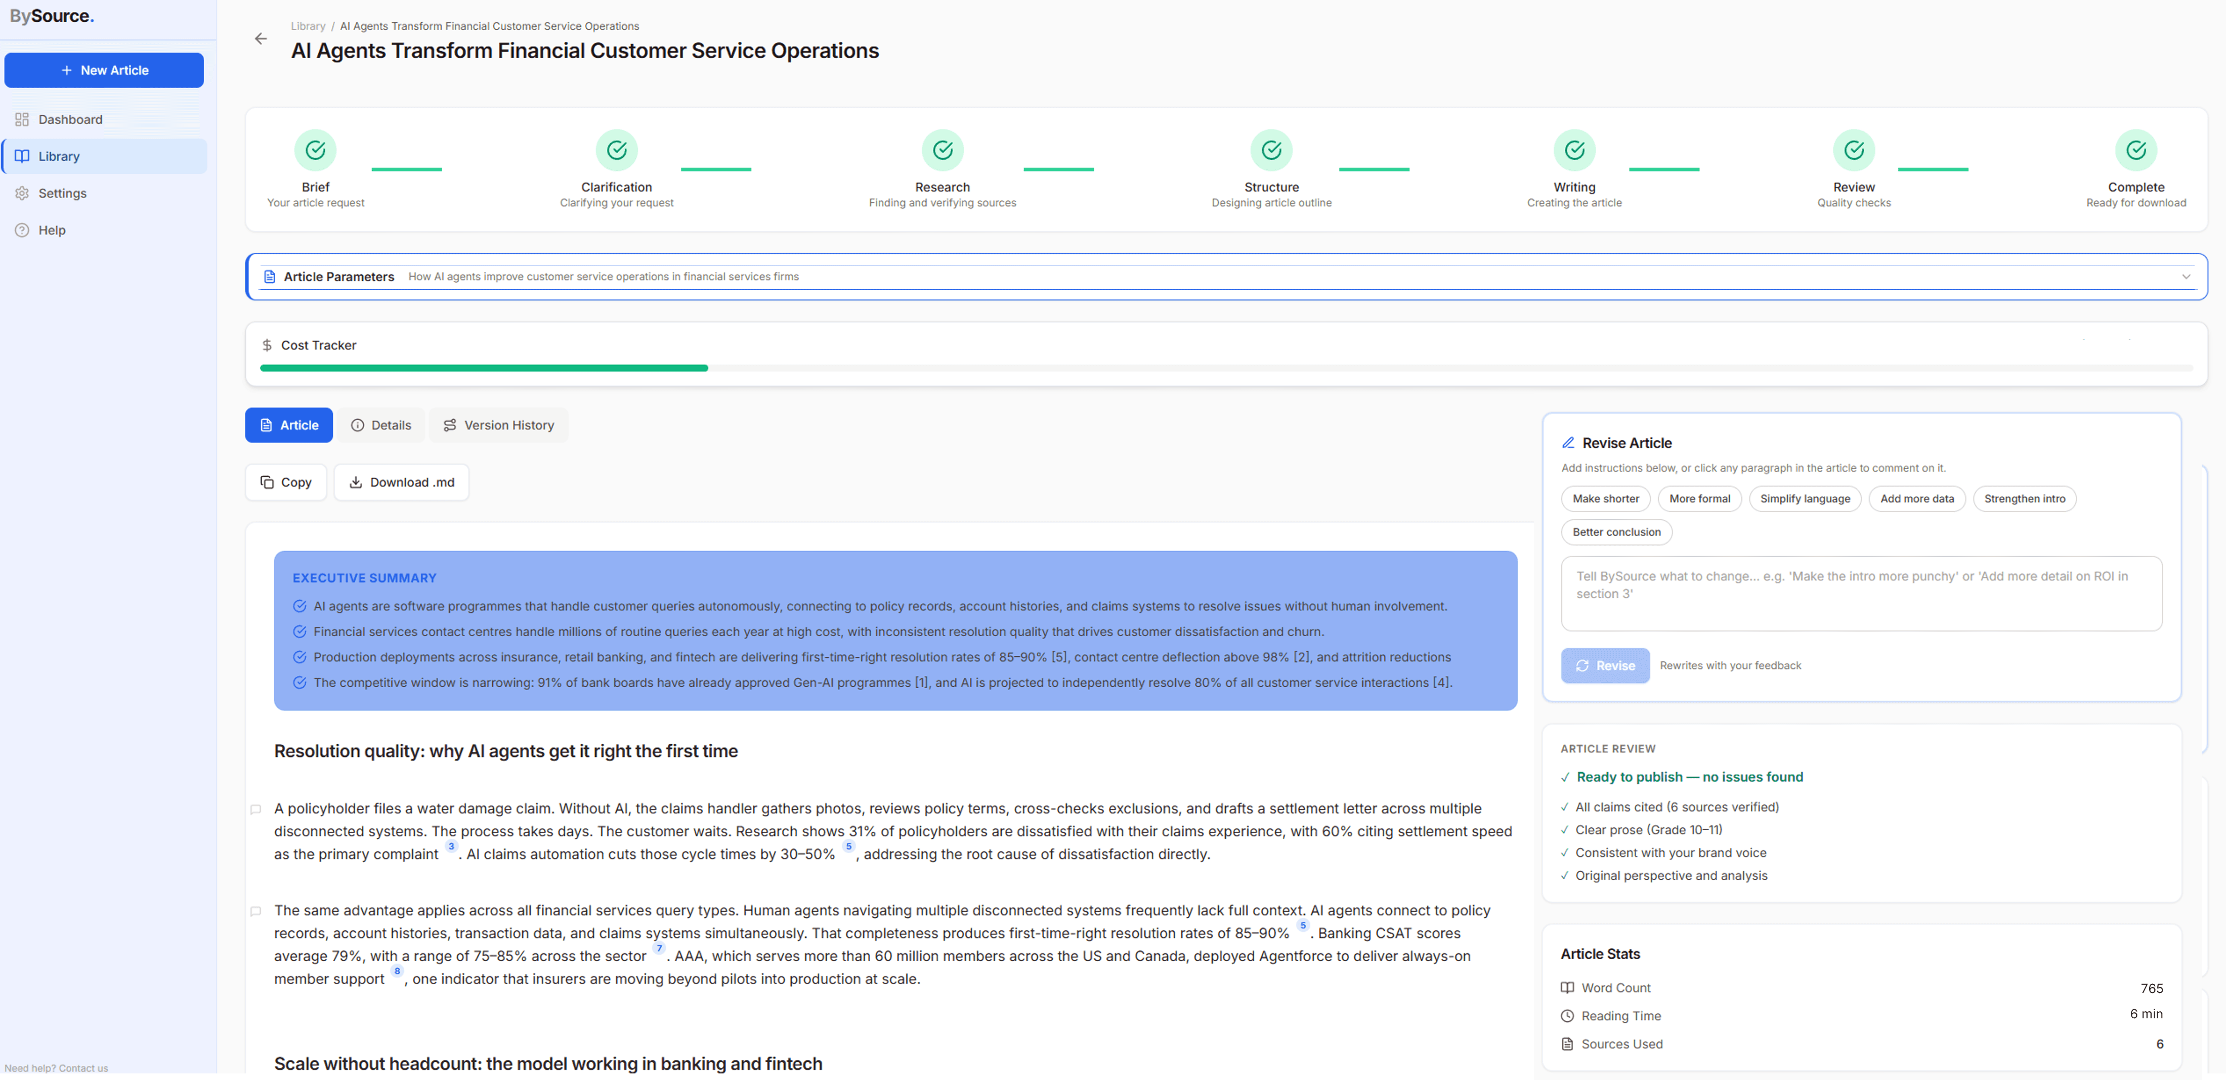The width and height of the screenshot is (2226, 1080).
Task: Click the Cost Tracker progress bar
Action: pyautogui.click(x=1225, y=369)
